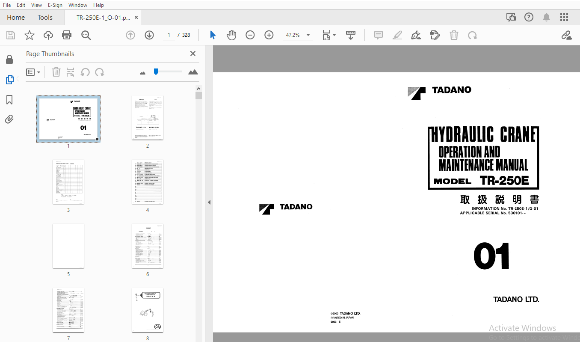Open the Find text magnifier icon
Screen dimensions: 580x342
(86, 35)
